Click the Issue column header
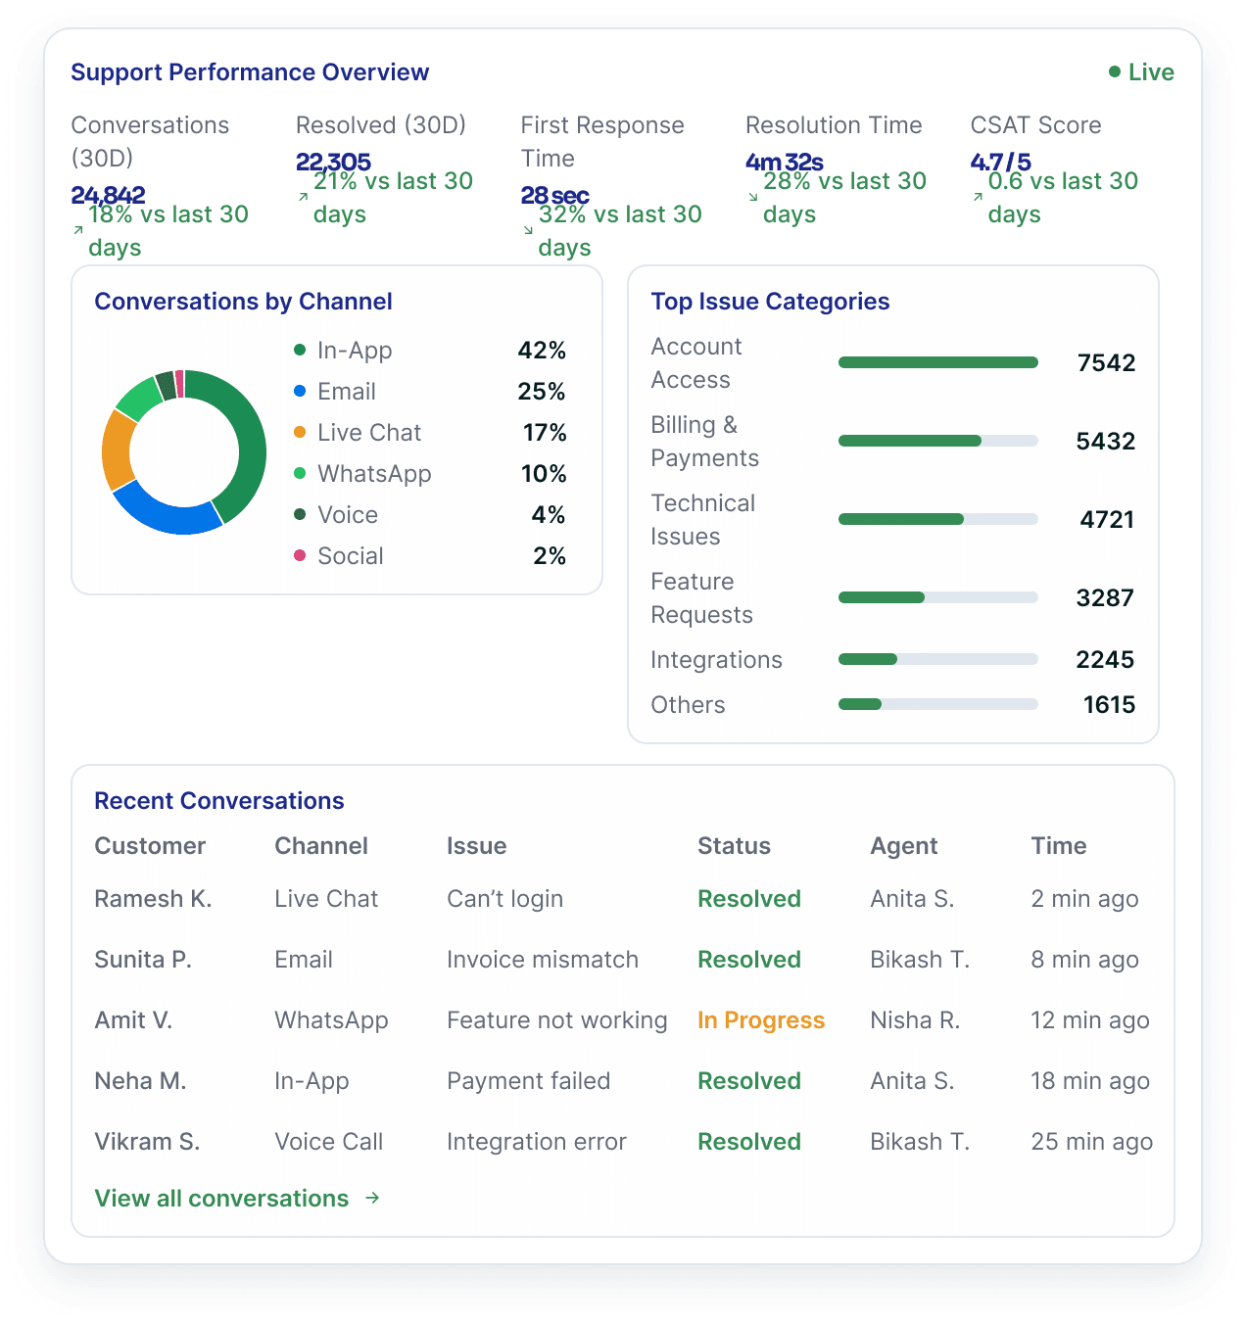This screenshot has height=1324, width=1246. [x=477, y=845]
